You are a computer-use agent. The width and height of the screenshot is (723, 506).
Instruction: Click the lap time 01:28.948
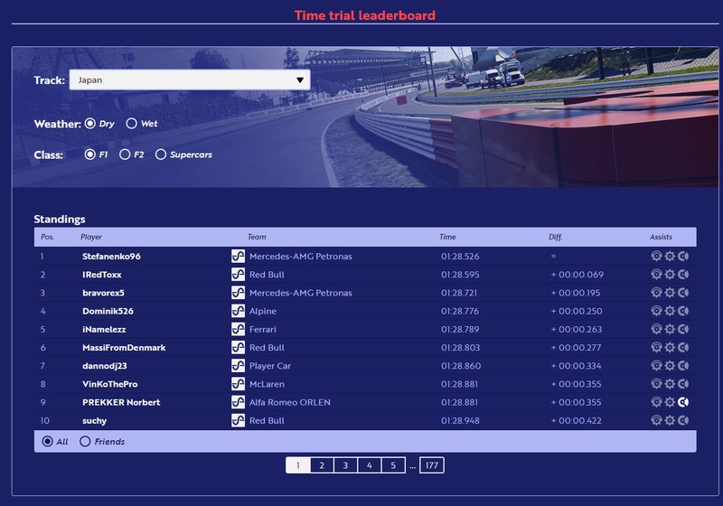pyautogui.click(x=460, y=421)
